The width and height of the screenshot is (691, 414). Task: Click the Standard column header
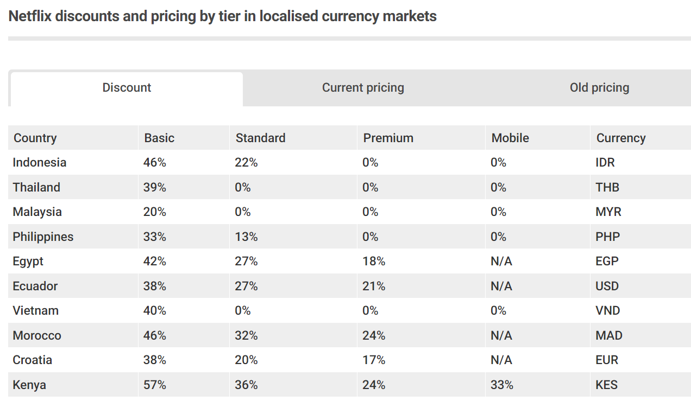click(260, 138)
